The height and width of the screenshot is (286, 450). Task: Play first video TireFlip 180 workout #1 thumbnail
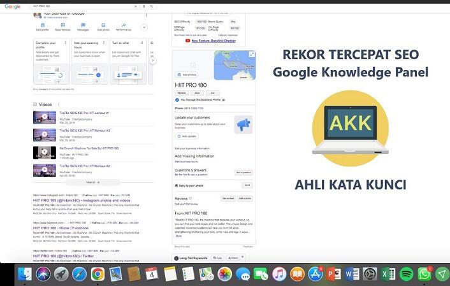pos(45,117)
